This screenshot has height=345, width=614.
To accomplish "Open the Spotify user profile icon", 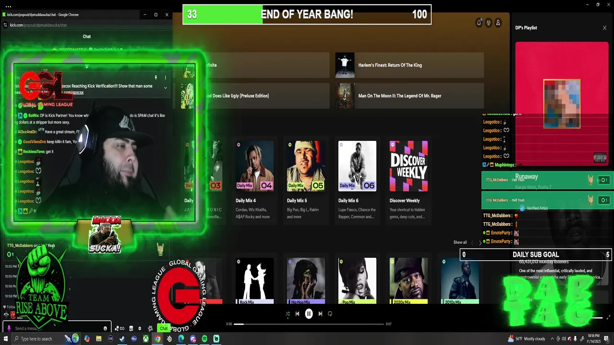I will (498, 23).
